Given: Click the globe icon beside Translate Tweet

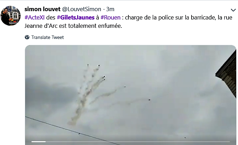Looking at the screenshot, I should [27, 37].
